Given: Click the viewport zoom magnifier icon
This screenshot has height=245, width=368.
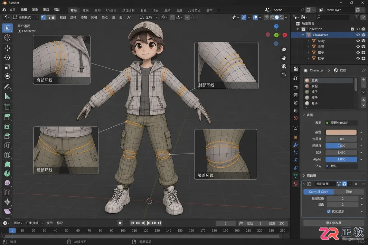Looking at the screenshot, I should click(x=284, y=50).
